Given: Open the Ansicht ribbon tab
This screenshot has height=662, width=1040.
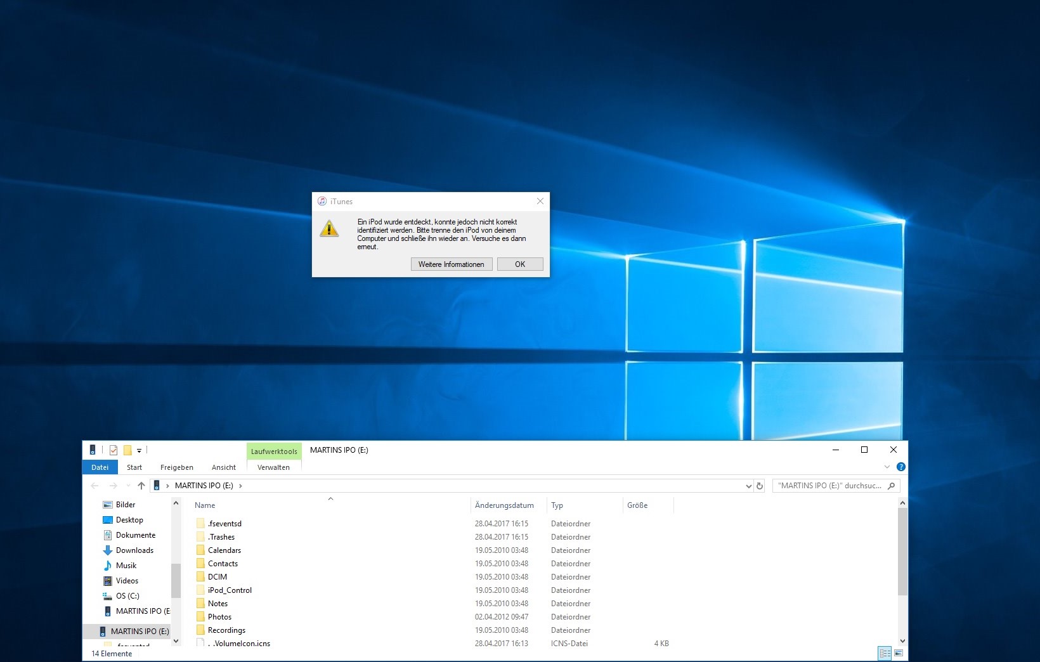Looking at the screenshot, I should pos(223,467).
